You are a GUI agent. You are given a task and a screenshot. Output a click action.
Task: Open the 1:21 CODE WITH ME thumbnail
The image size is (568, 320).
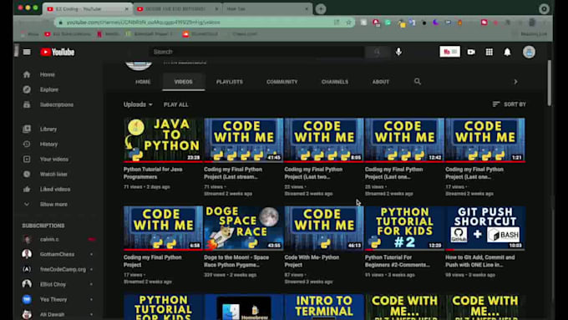click(x=485, y=140)
